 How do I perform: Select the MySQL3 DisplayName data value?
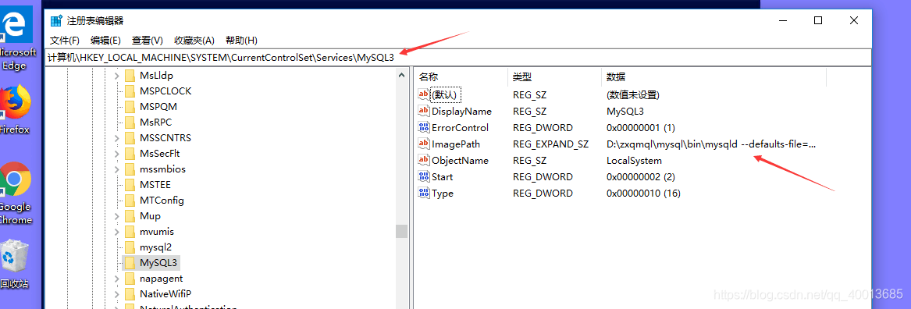coord(625,112)
